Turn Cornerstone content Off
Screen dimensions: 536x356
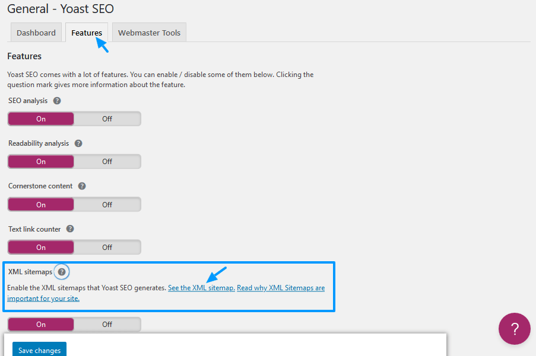tap(107, 204)
